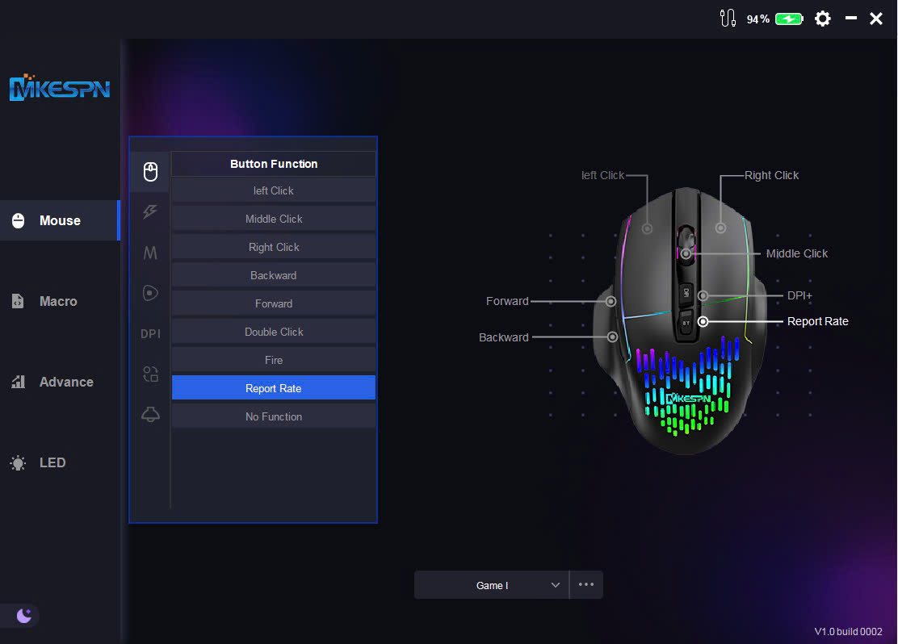The height and width of the screenshot is (644, 898).
Task: Assign Right Click from function list
Action: 274,247
